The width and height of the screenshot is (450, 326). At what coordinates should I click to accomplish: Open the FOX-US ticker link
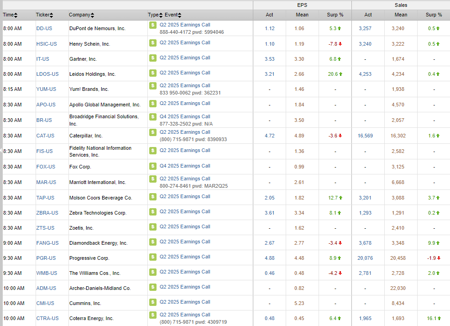click(x=46, y=167)
